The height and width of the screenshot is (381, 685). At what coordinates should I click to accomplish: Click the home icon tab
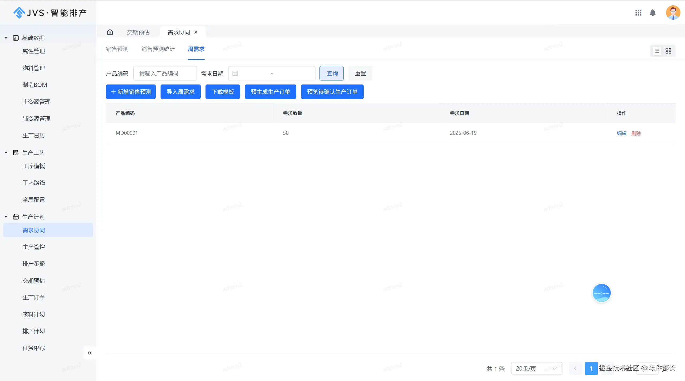(x=110, y=32)
